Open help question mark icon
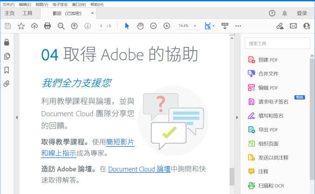The width and height of the screenshot is (315, 194). click(272, 13)
